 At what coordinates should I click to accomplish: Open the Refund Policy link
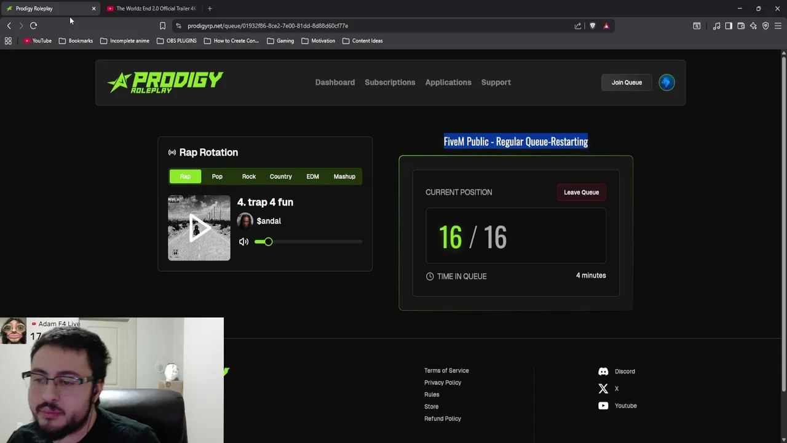pos(443,419)
